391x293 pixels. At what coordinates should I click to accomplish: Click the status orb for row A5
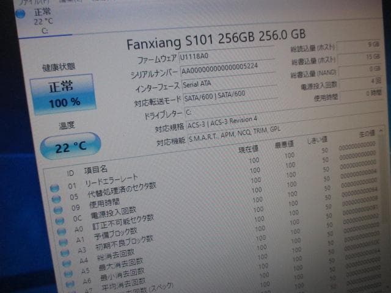click(68, 273)
